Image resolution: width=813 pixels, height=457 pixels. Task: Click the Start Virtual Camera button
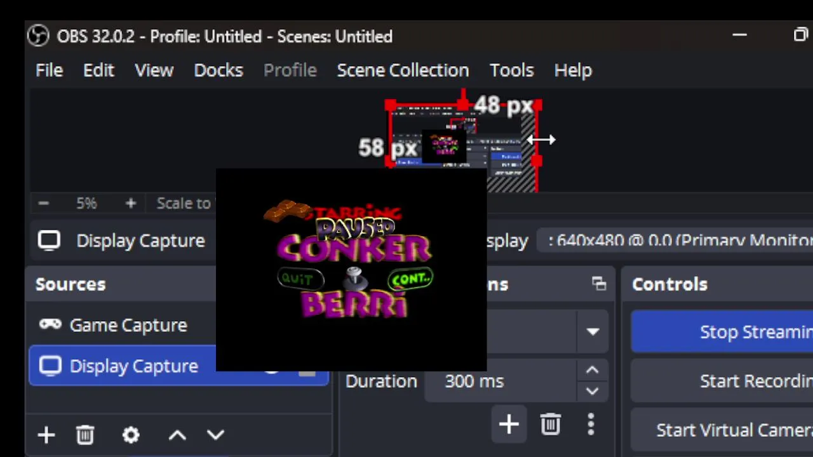(x=722, y=430)
